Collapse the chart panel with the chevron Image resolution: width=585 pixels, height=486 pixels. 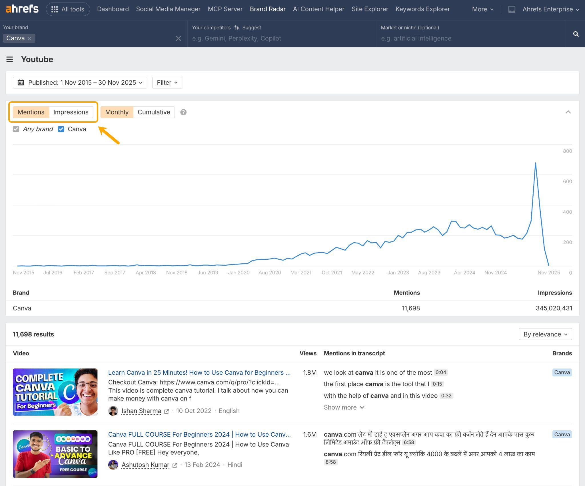(568, 112)
